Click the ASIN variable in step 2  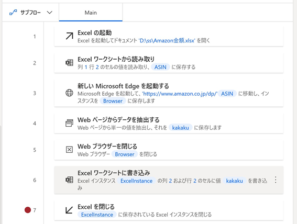coord(160,67)
